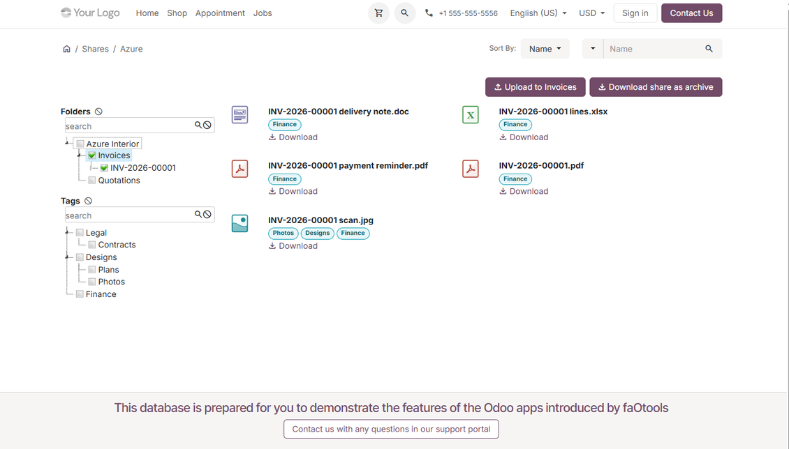Check the Finance tag checkbox
The height and width of the screenshot is (449, 789).
80,294
